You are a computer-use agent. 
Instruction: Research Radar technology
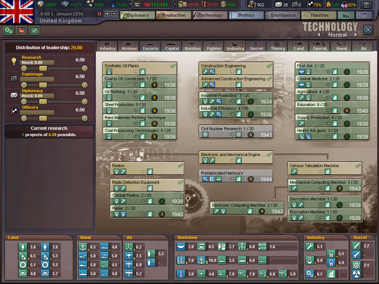click(147, 211)
